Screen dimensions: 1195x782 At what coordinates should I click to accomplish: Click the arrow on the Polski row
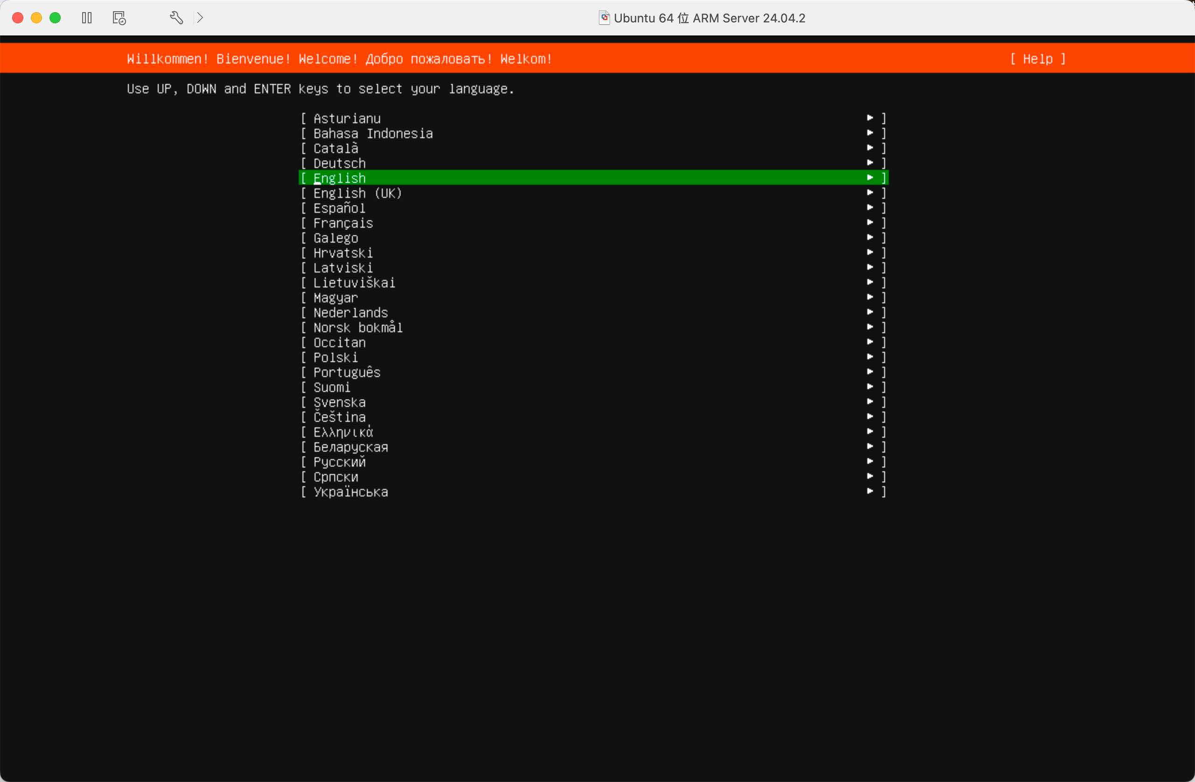[x=870, y=357]
